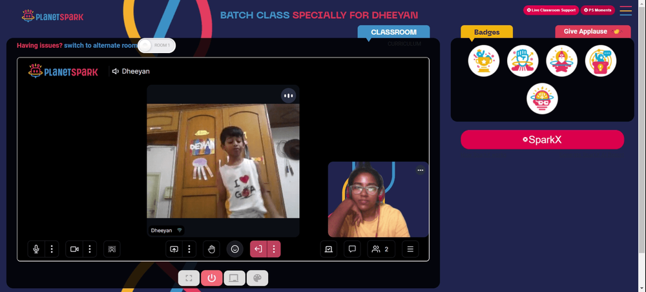Screen dimensions: 646x292
Task: Click Dheeyan's video thumbnail
Action: pos(223,161)
